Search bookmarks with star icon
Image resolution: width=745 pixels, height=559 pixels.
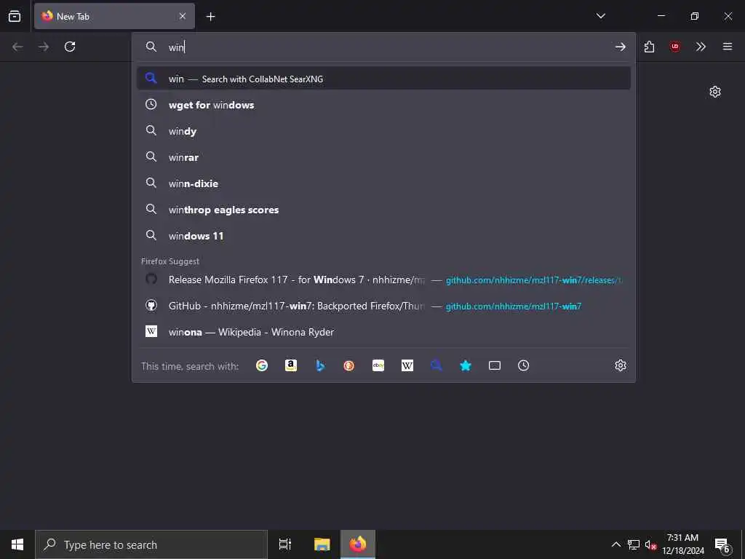coord(466,365)
